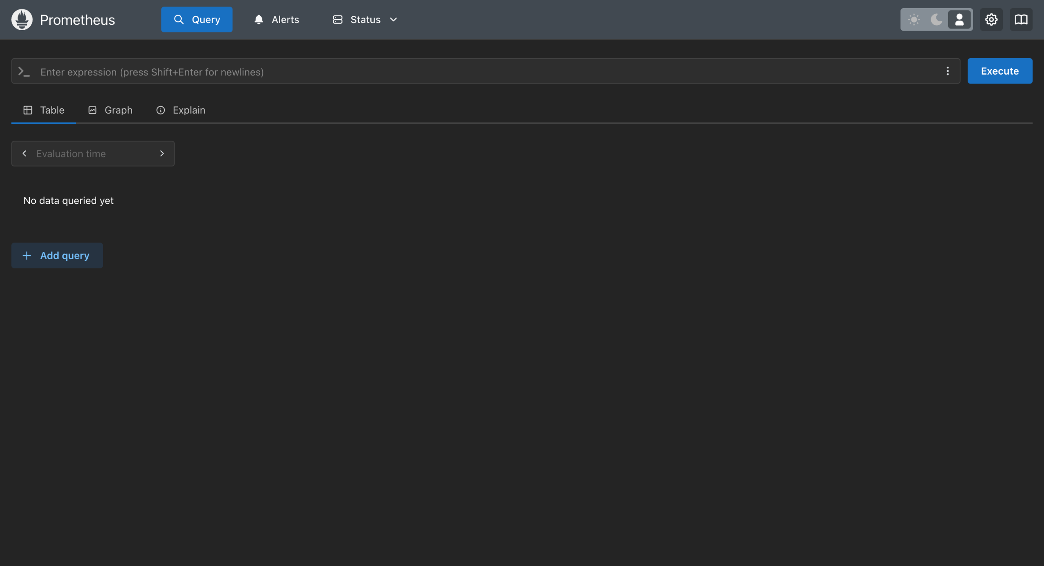
Task: Click the Add query button
Action: click(57, 255)
